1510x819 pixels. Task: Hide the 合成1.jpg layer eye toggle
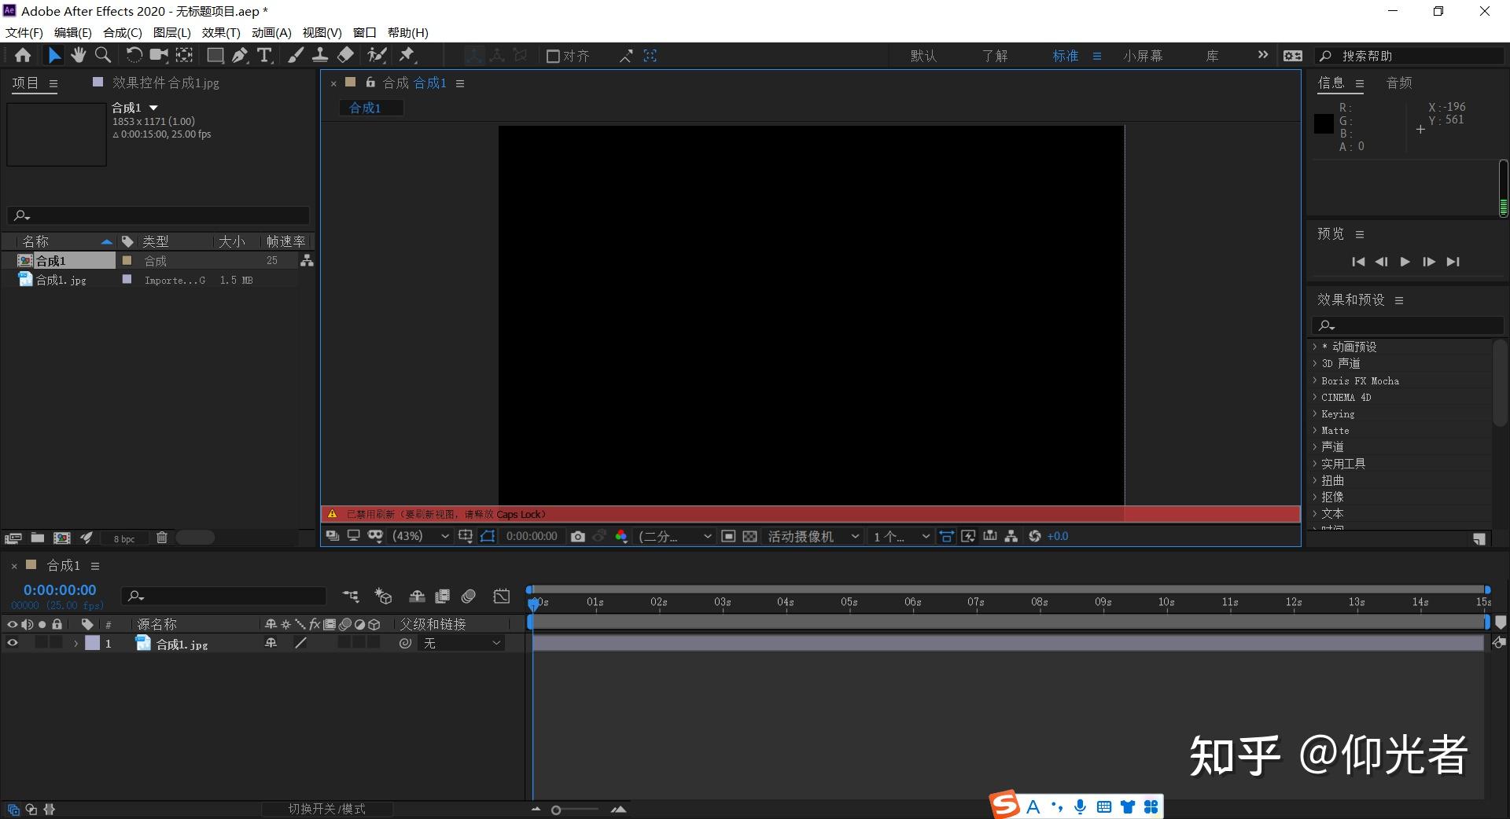[x=12, y=643]
